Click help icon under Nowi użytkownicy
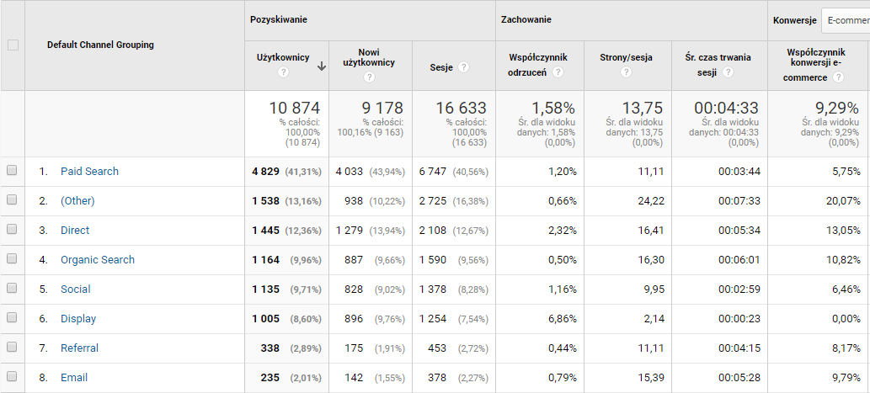Screen dimensions: 870x393 369,77
